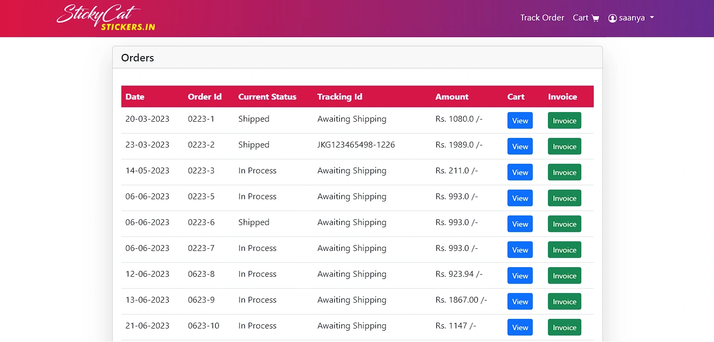Click the Amount column header
The width and height of the screenshot is (714, 342).
click(x=452, y=97)
